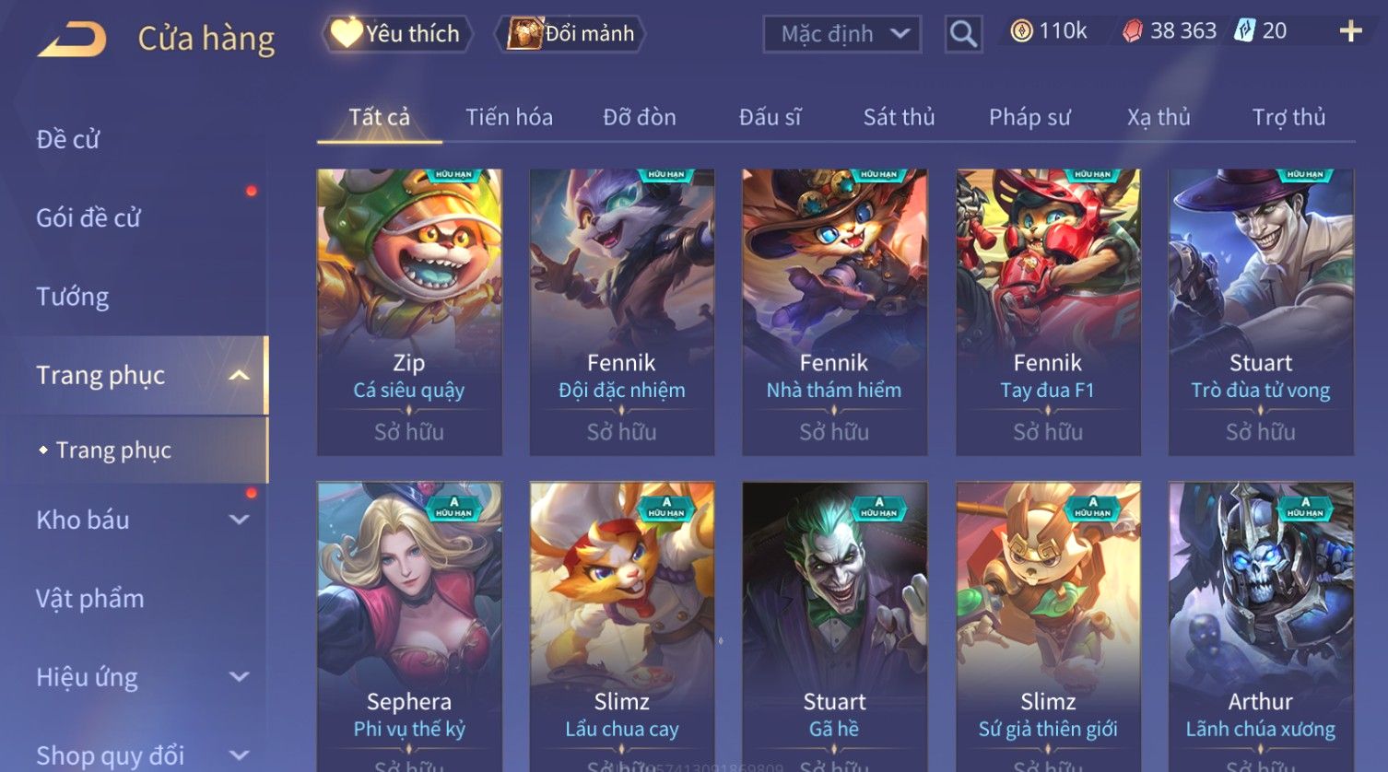
Task: Select the Zip Cá siêu quậy skin card
Action: [409, 311]
